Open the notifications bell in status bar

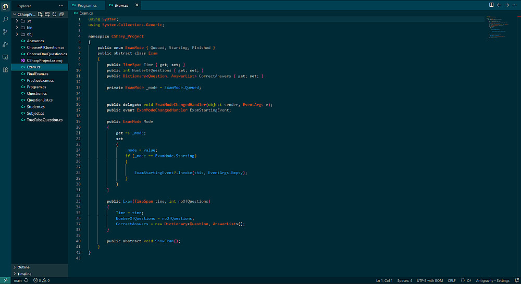coord(515,280)
